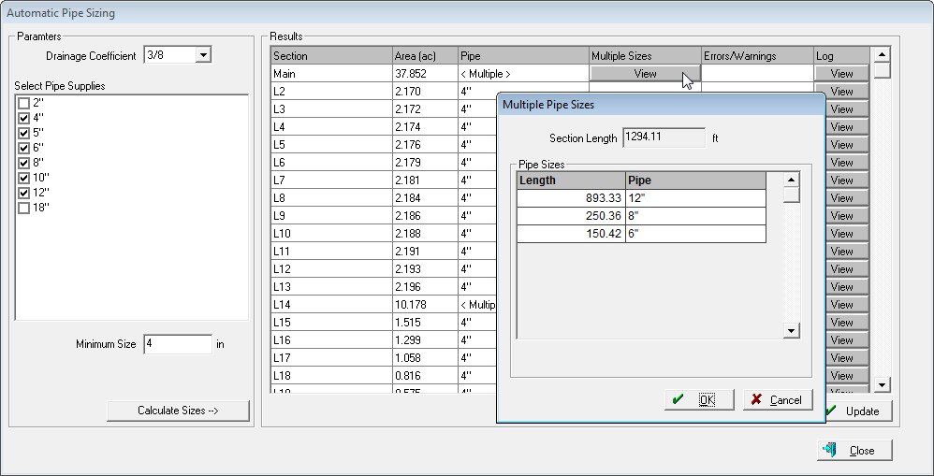Uncheck the 6" pipe supply checkbox

[24, 148]
